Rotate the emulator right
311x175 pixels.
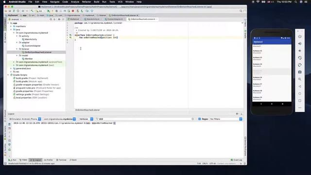pos(300,65)
